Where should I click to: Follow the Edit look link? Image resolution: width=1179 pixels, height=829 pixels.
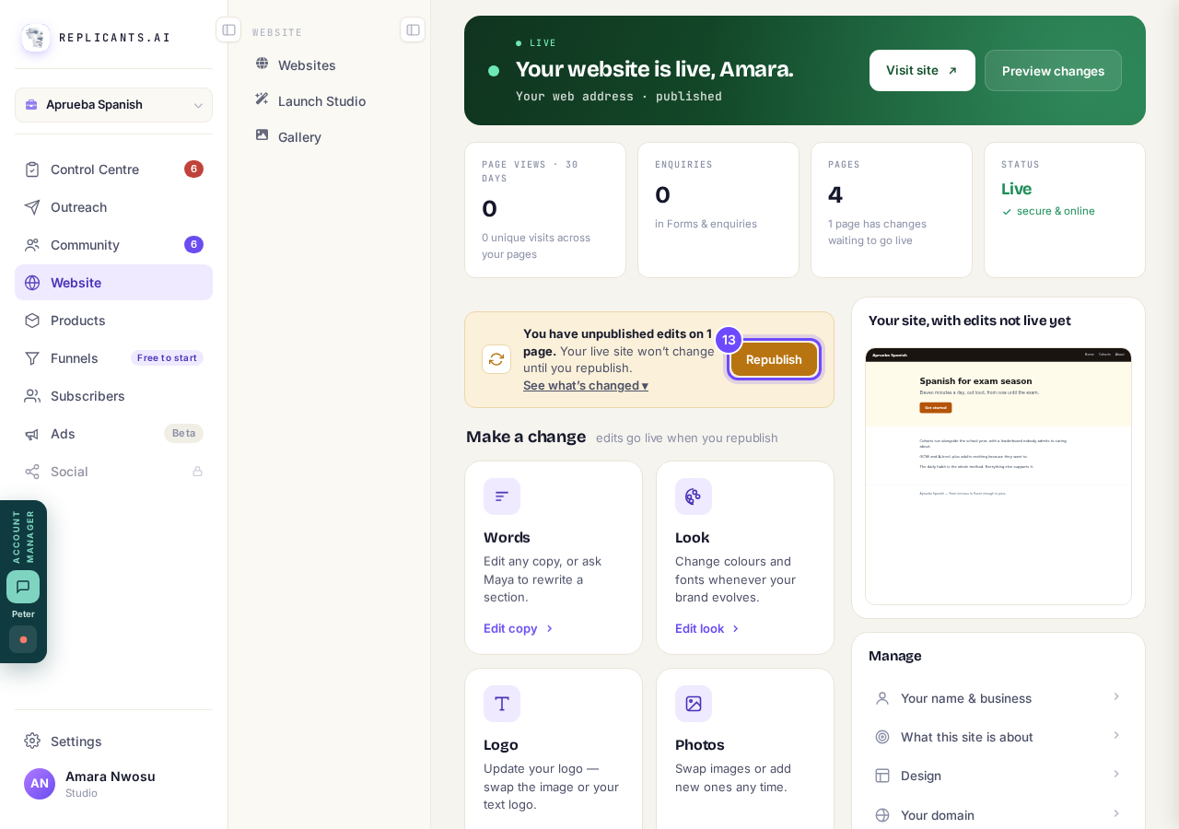click(707, 628)
